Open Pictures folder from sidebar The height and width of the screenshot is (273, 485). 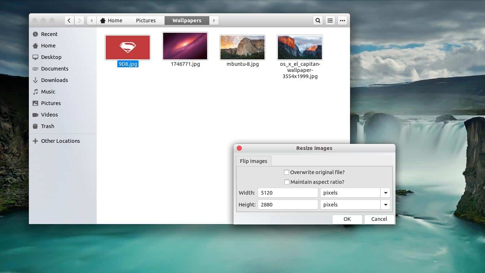pos(63,103)
